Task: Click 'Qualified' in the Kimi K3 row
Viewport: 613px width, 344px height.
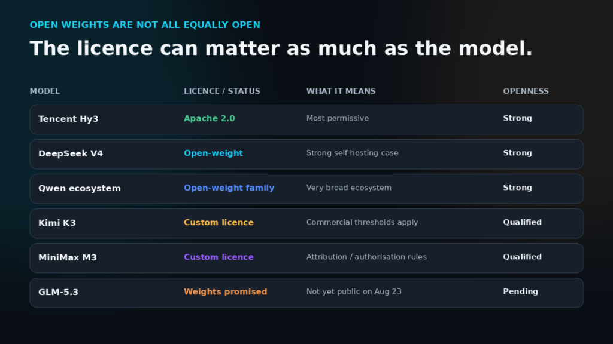Action: click(523, 222)
